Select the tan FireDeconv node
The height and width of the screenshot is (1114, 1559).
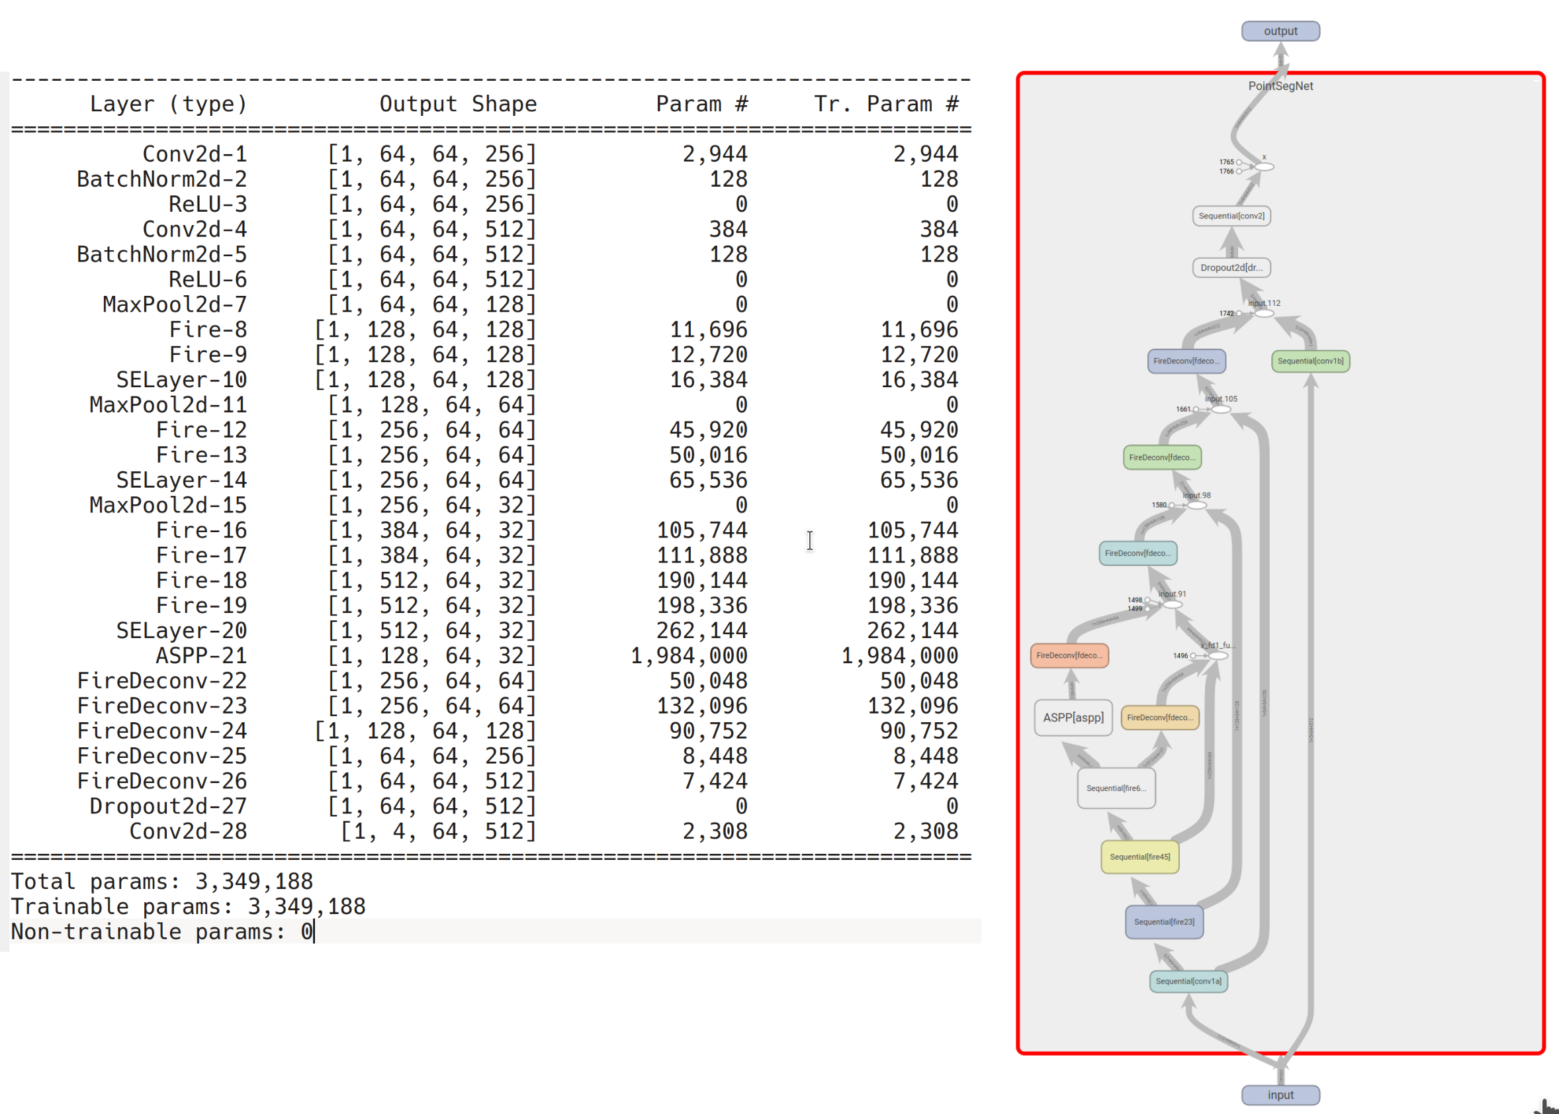pos(1160,718)
